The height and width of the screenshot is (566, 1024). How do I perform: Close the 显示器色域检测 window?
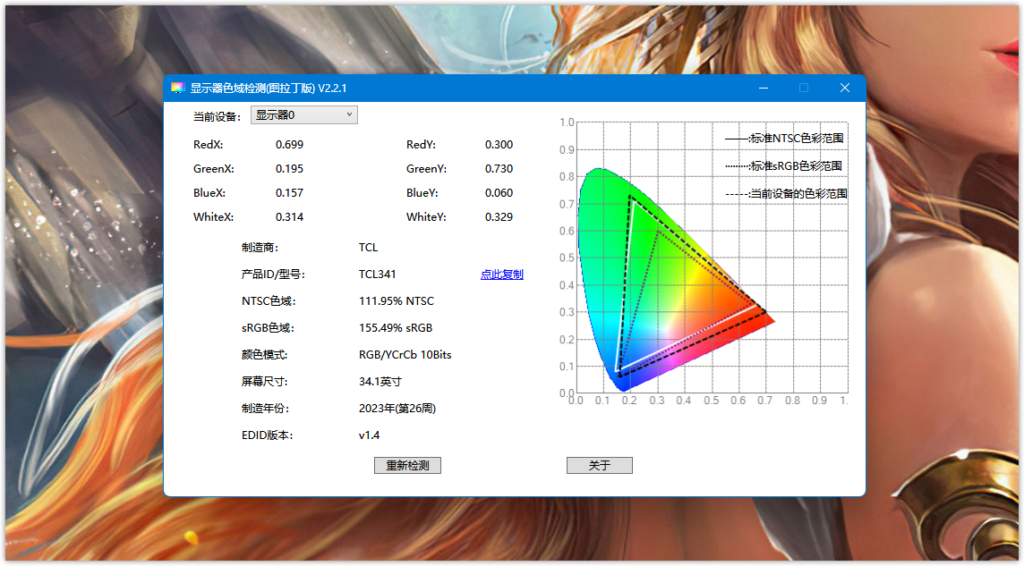click(x=844, y=88)
